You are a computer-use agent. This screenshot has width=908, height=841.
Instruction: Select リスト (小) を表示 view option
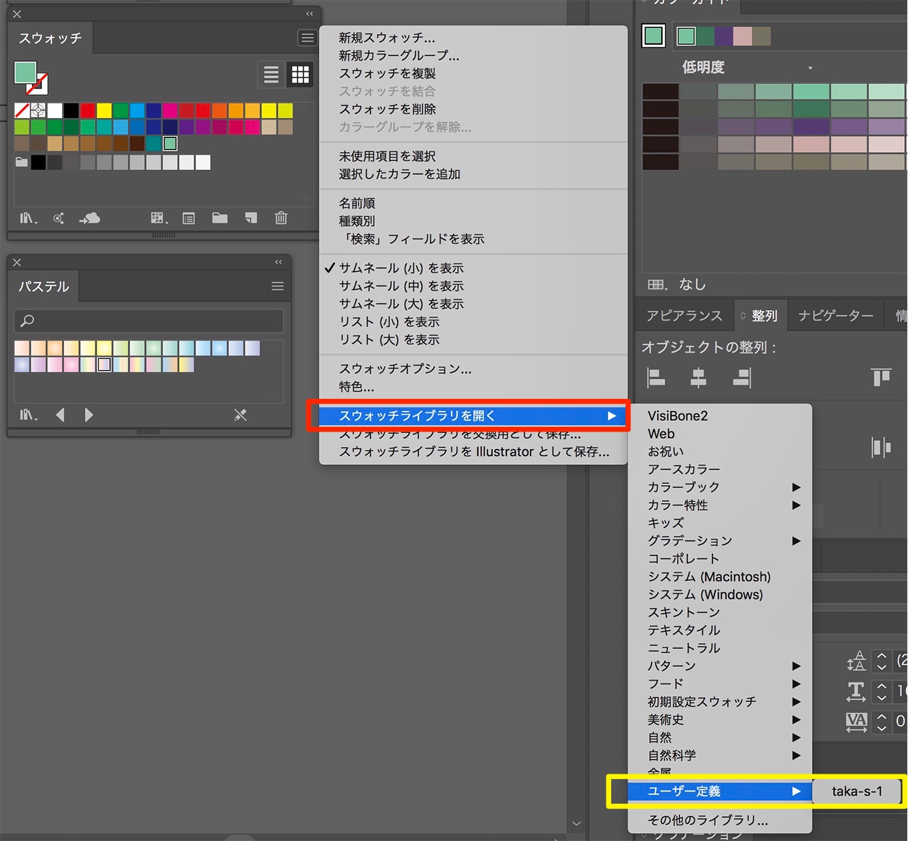(474, 322)
